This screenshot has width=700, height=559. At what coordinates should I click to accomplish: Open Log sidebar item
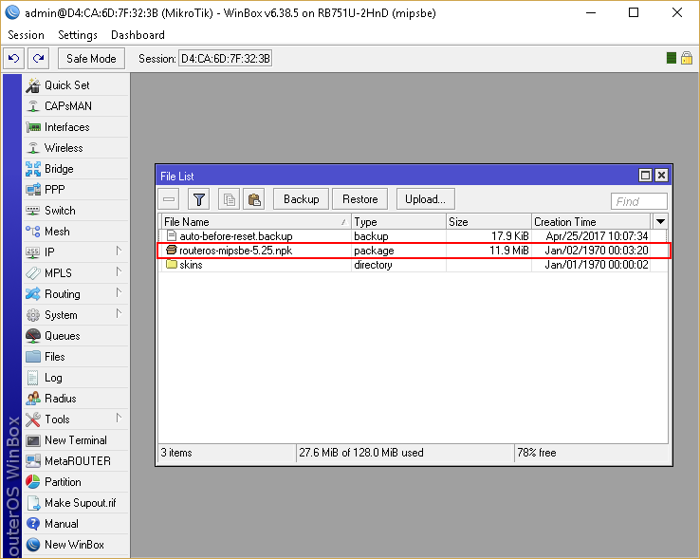[76, 378]
